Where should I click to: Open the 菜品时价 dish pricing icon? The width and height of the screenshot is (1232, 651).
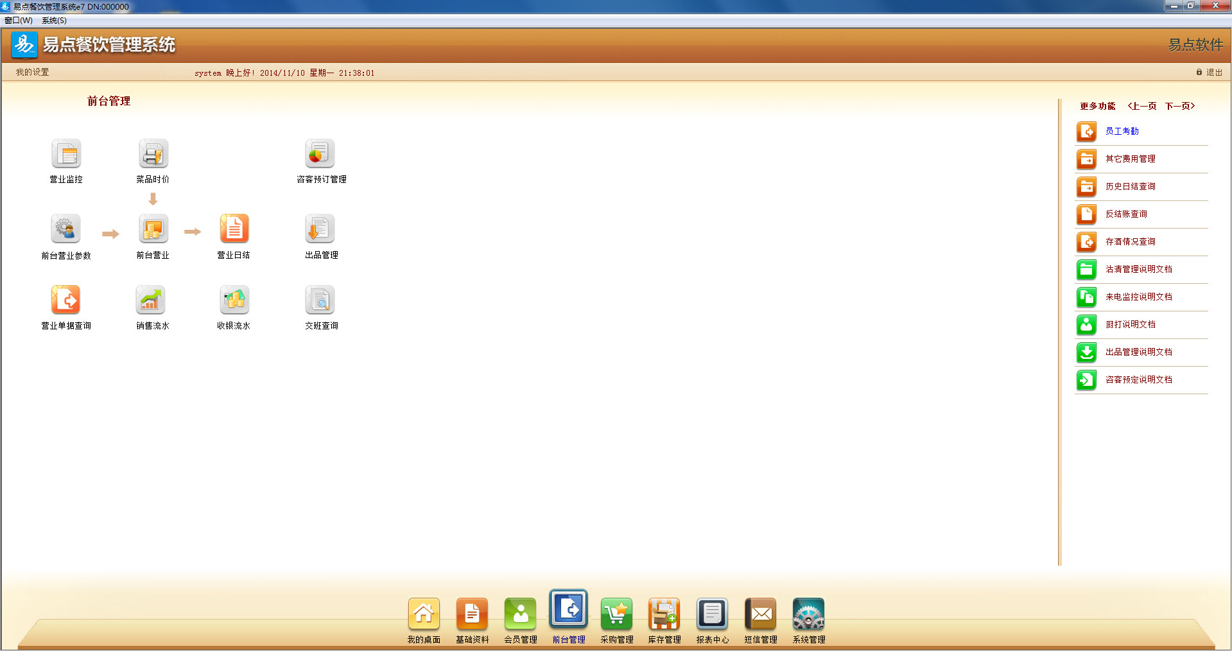point(153,154)
